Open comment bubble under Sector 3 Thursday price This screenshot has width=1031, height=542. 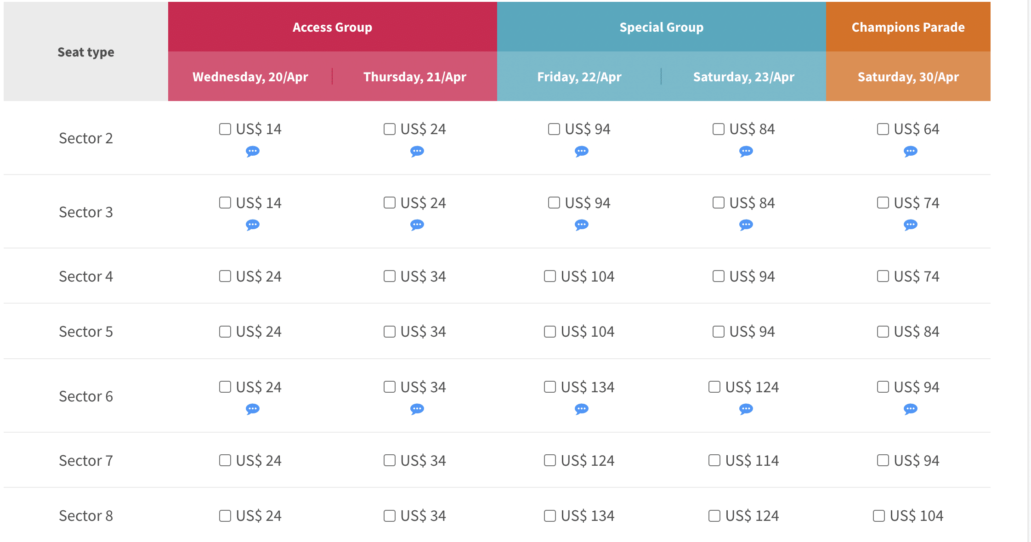[417, 225]
